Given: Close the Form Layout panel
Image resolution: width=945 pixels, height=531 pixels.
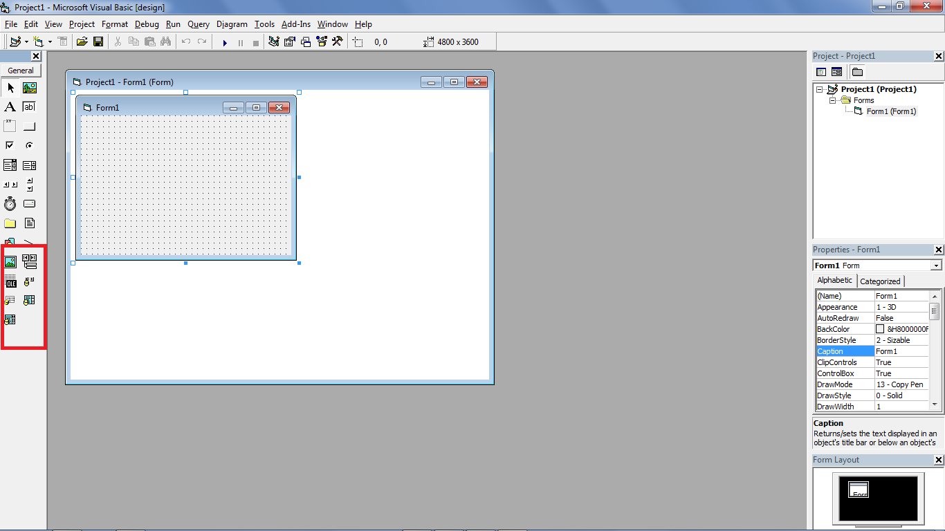Looking at the screenshot, I should tap(939, 460).
